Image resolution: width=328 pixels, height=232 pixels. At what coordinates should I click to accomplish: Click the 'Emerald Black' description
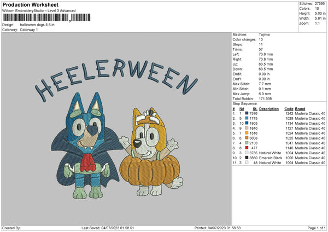coord(271,158)
